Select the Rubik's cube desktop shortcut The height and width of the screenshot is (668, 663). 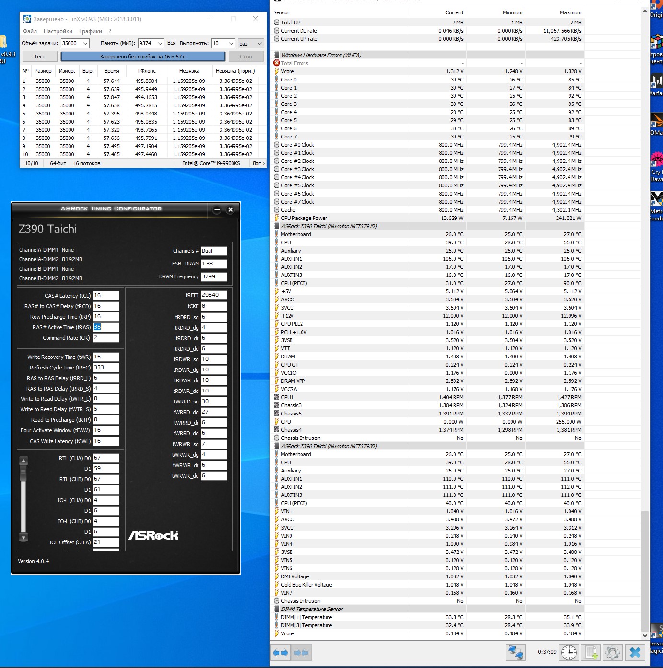click(x=656, y=42)
